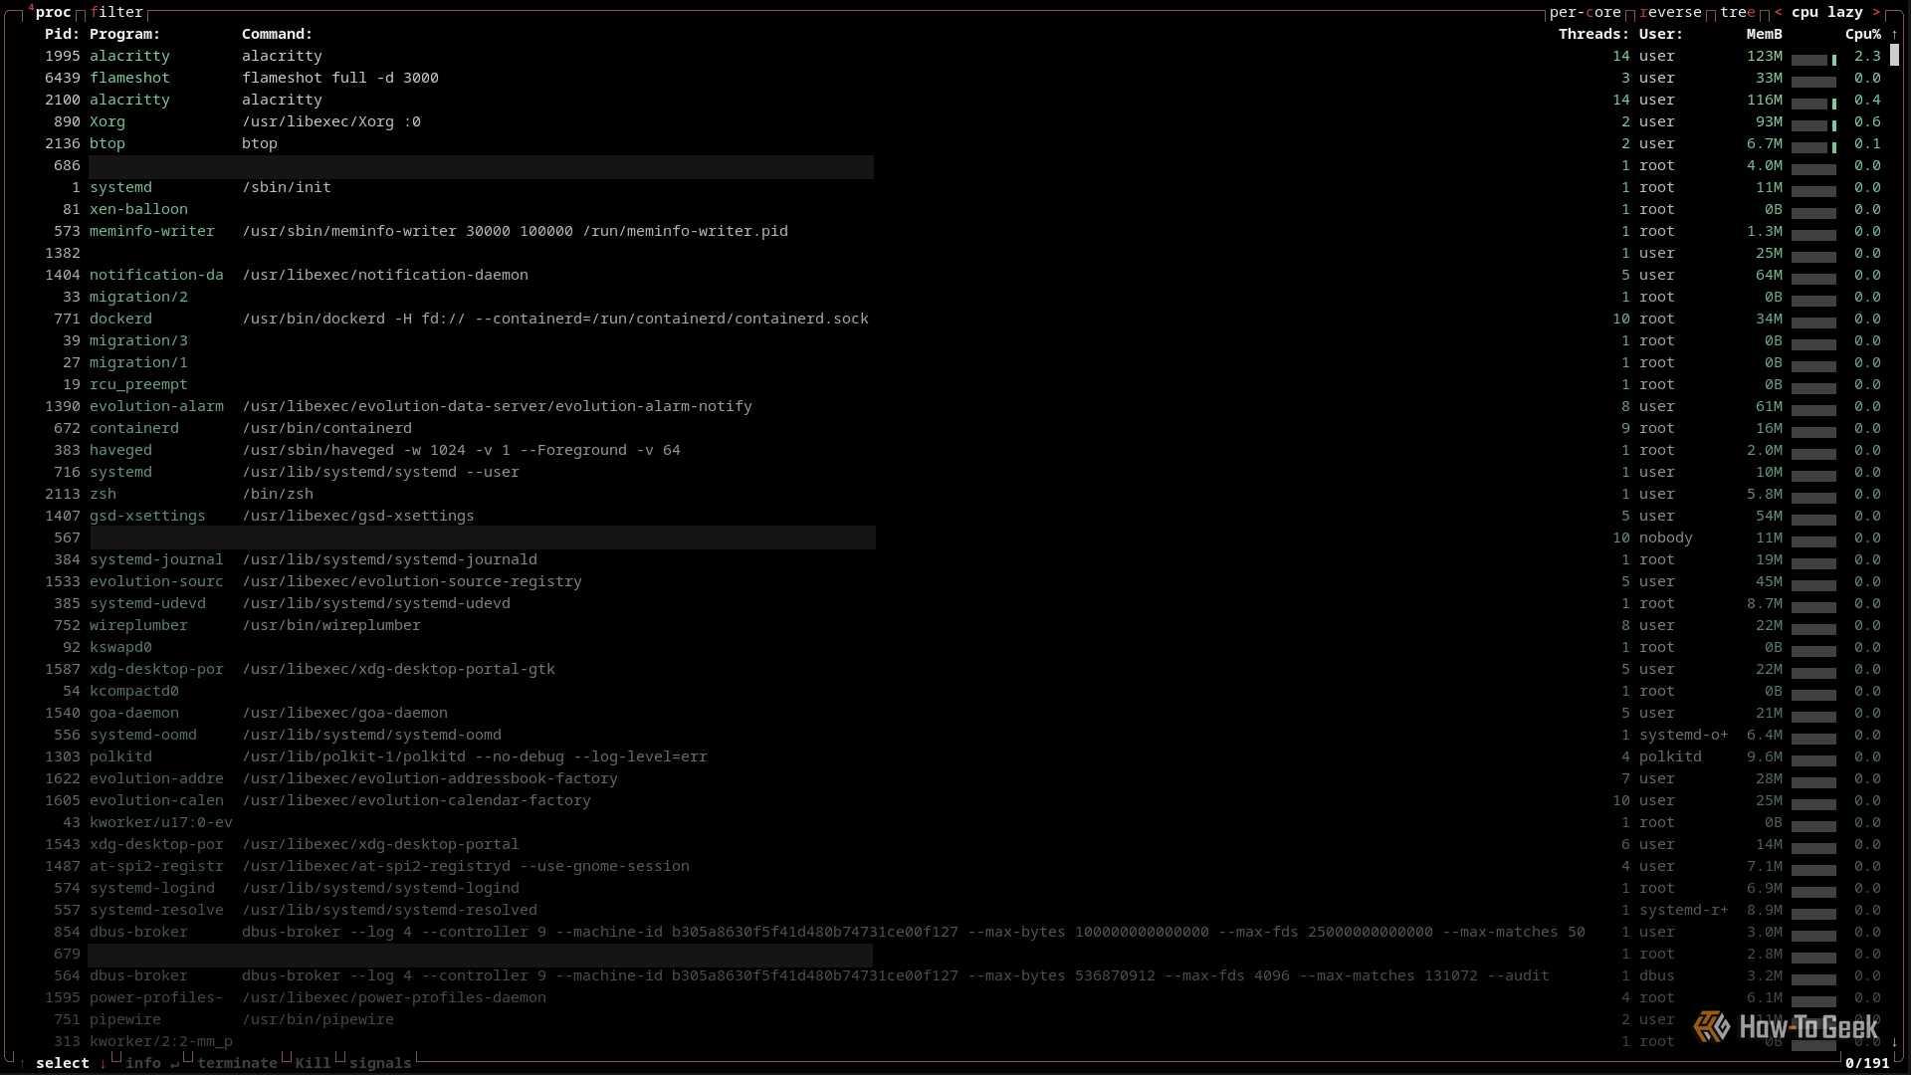
Task: Click the Threads: column header
Action: (x=1593, y=34)
